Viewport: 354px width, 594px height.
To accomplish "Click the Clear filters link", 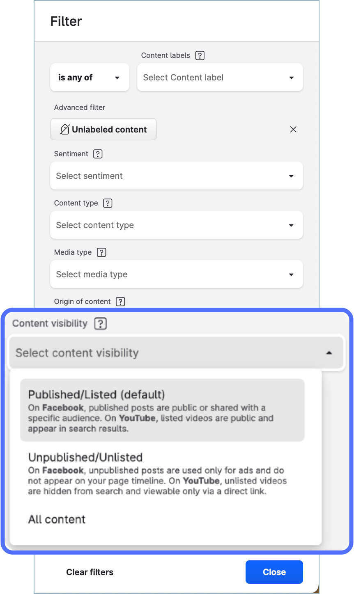I will coord(90,572).
